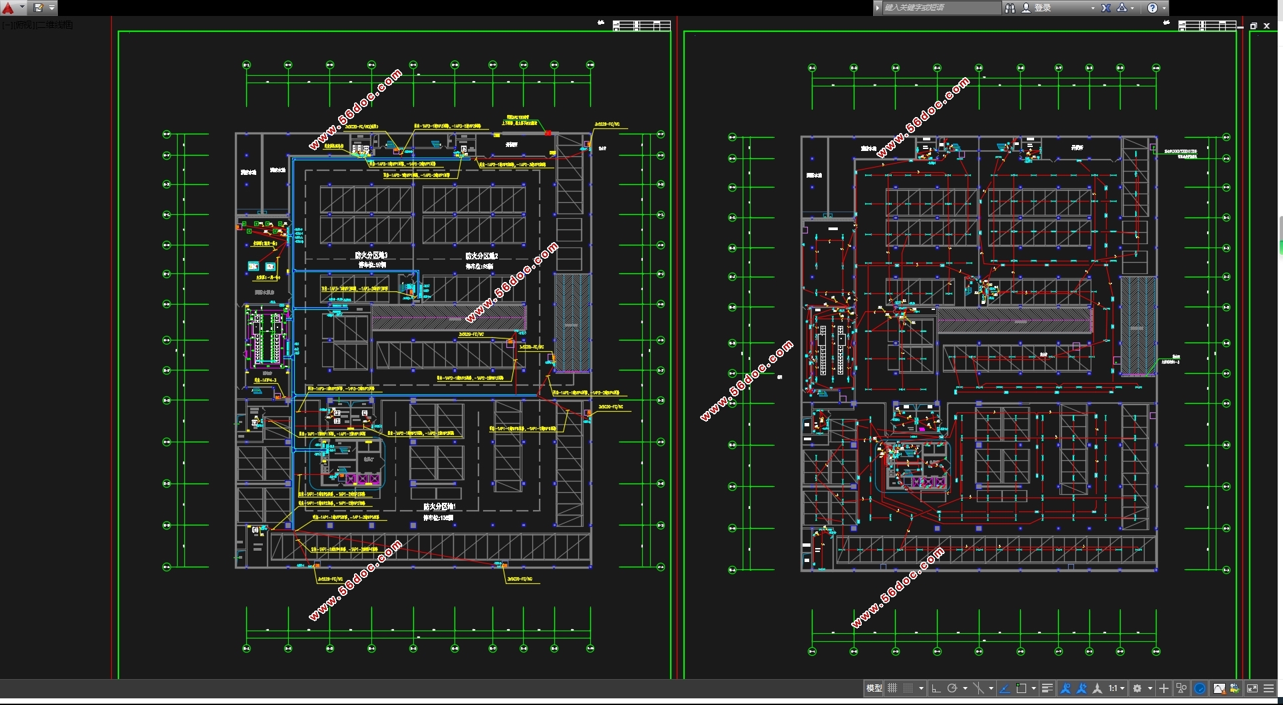The width and height of the screenshot is (1283, 705).
Task: Toggle annotation visibility icon
Action: (x=1065, y=688)
